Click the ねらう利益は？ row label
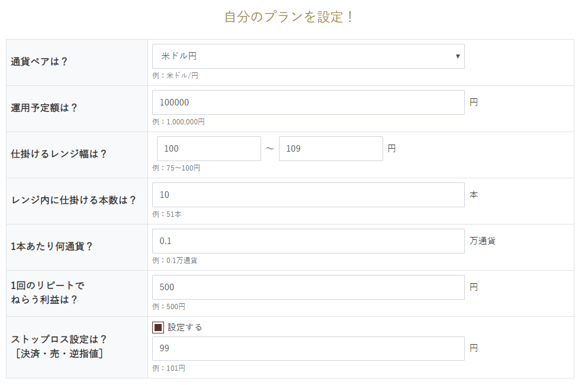Viewport: 578px width, 385px height. (x=44, y=300)
